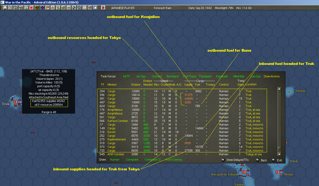Select TF 176 Amphibious row
This screenshot has width=319, height=186.
click(x=182, y=110)
